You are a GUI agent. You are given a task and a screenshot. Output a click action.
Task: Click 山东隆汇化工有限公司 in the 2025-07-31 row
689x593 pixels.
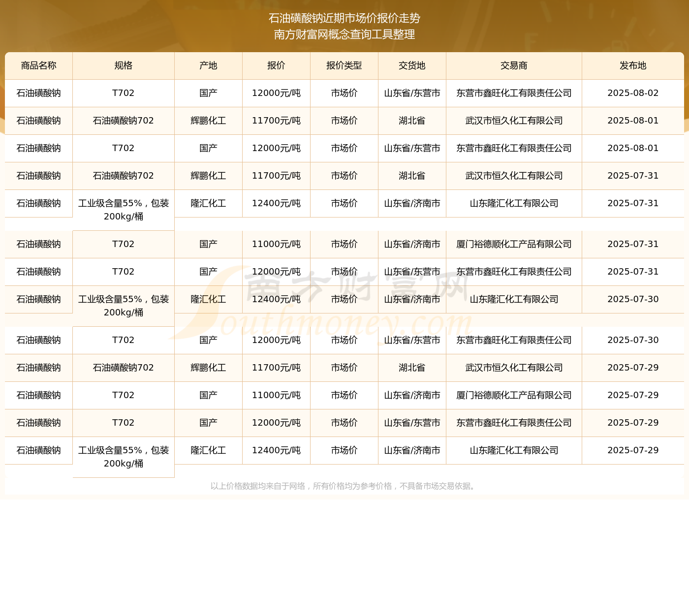pos(514,203)
